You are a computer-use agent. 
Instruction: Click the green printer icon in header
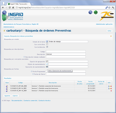[96, 12]
